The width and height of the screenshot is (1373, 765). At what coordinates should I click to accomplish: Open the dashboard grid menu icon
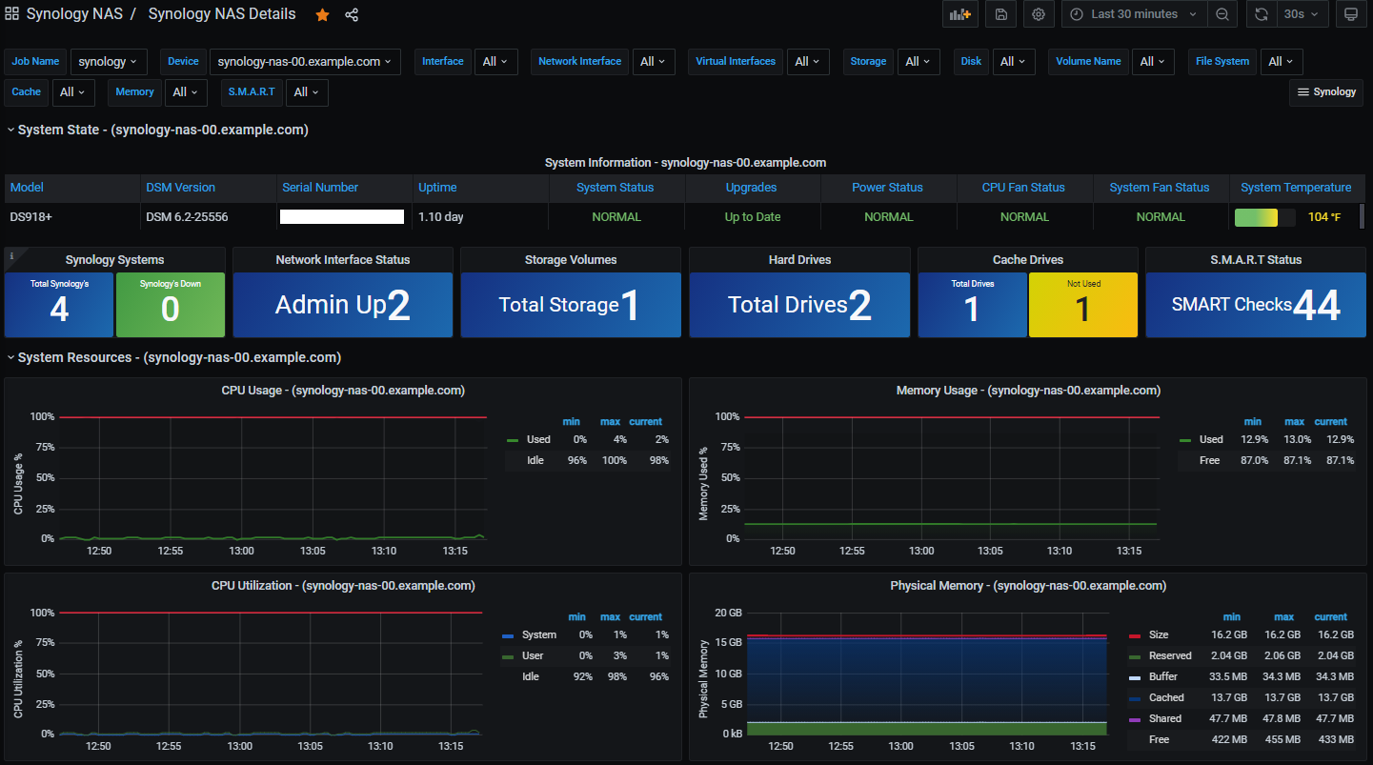[x=12, y=14]
